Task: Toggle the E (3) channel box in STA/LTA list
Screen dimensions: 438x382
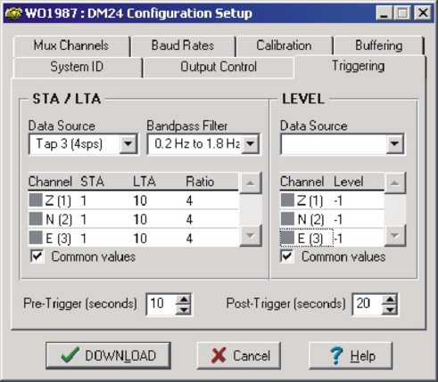Action: pyautogui.click(x=36, y=238)
